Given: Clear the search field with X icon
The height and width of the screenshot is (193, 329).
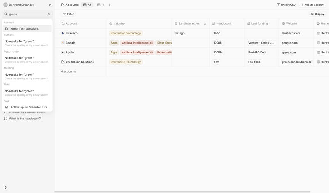Looking at the screenshot, I should point(49,14).
